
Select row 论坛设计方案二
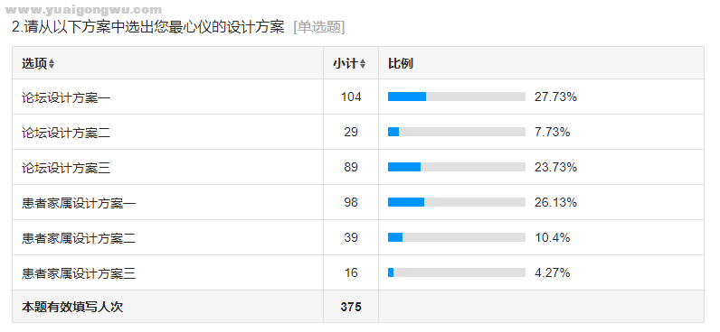pos(358,132)
